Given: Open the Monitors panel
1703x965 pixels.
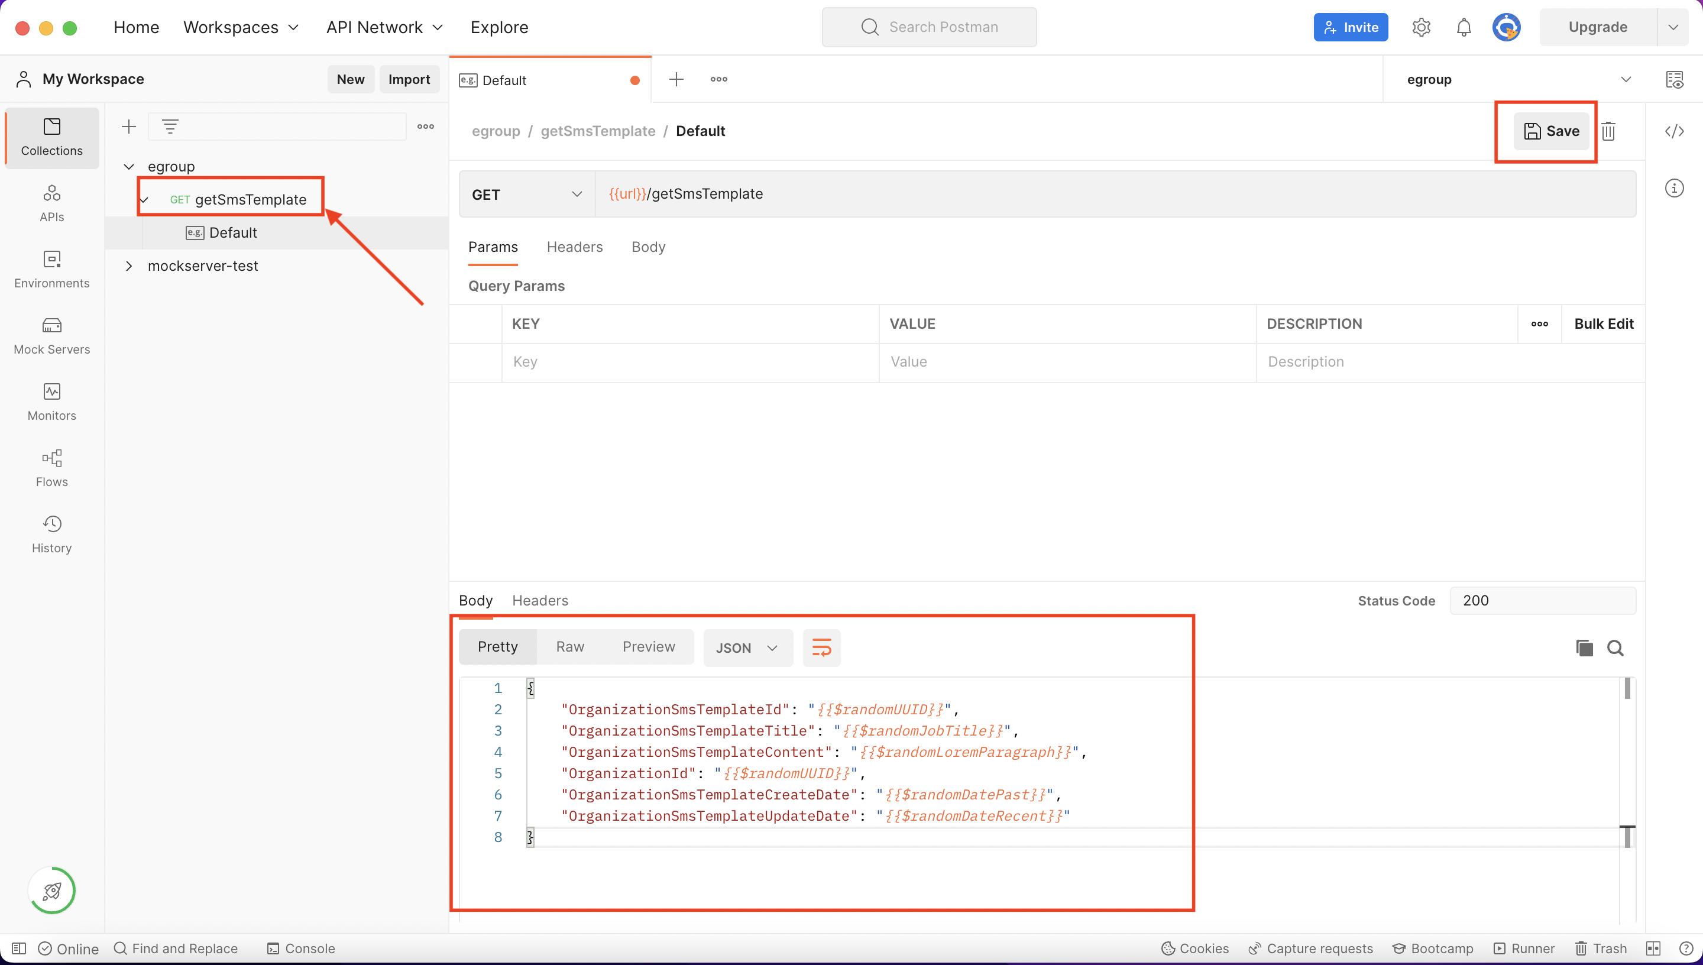Looking at the screenshot, I should 51,402.
